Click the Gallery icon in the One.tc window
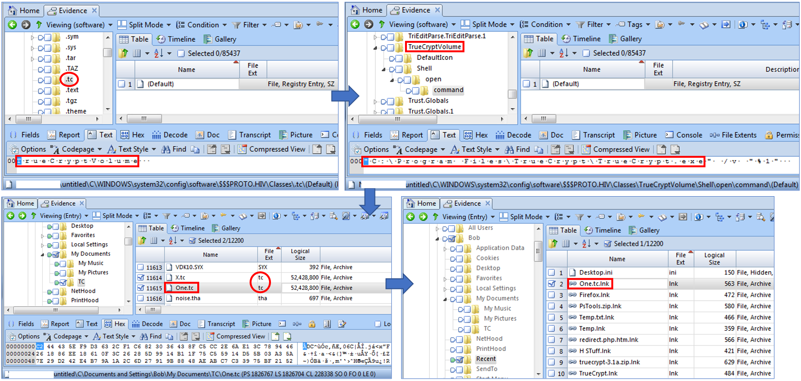801x381 pixels. [x=216, y=228]
